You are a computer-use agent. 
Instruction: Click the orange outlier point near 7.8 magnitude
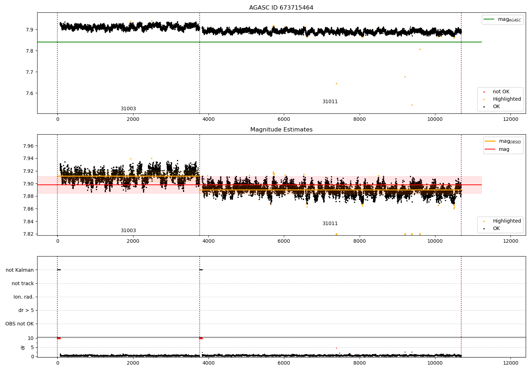tap(420, 49)
